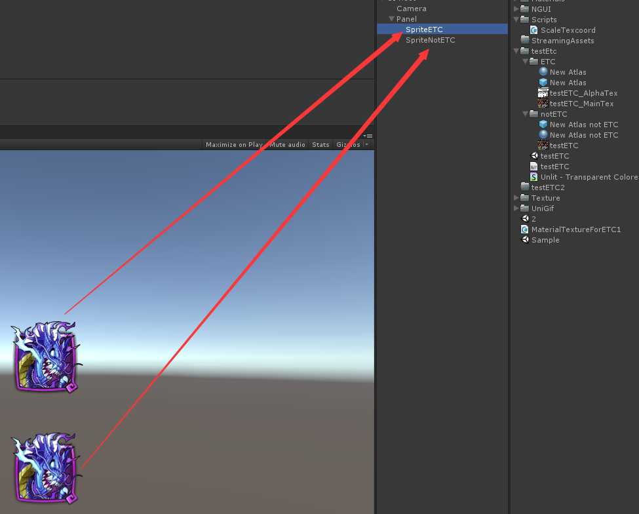The height and width of the screenshot is (514, 639).
Task: Select the ETC subfolder icon
Action: (534, 61)
